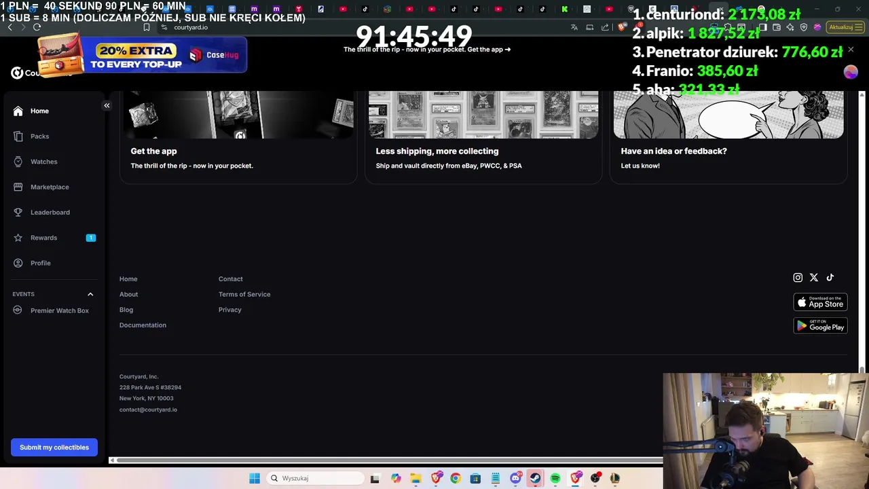This screenshot has width=869, height=489.
Task: Open the Contact footer link
Action: pyautogui.click(x=230, y=279)
